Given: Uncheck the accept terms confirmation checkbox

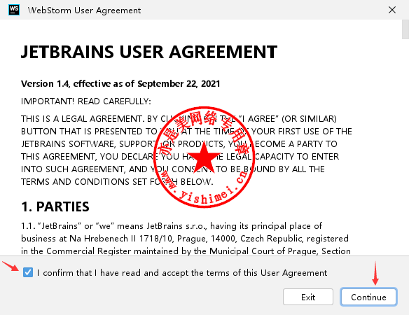Looking at the screenshot, I should tap(28, 272).
